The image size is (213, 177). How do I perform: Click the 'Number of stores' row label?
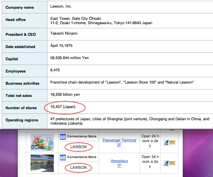[21, 108]
